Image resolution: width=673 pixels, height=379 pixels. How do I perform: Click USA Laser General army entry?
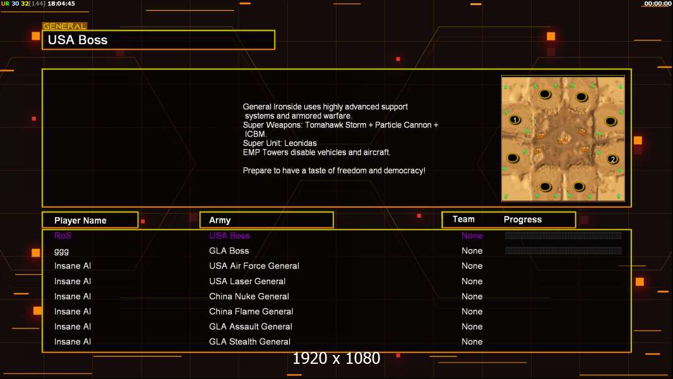(x=247, y=281)
